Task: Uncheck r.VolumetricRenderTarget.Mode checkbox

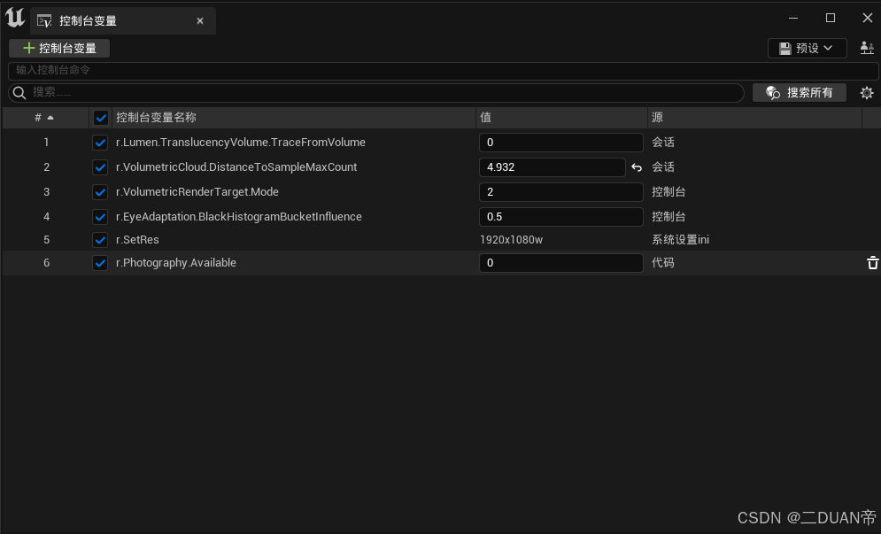Action: (x=100, y=191)
